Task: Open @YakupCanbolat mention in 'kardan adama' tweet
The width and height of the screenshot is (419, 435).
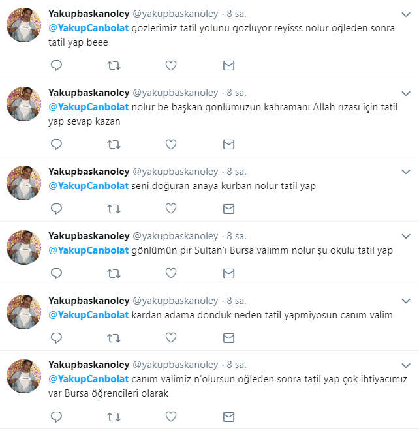Action: 89,315
